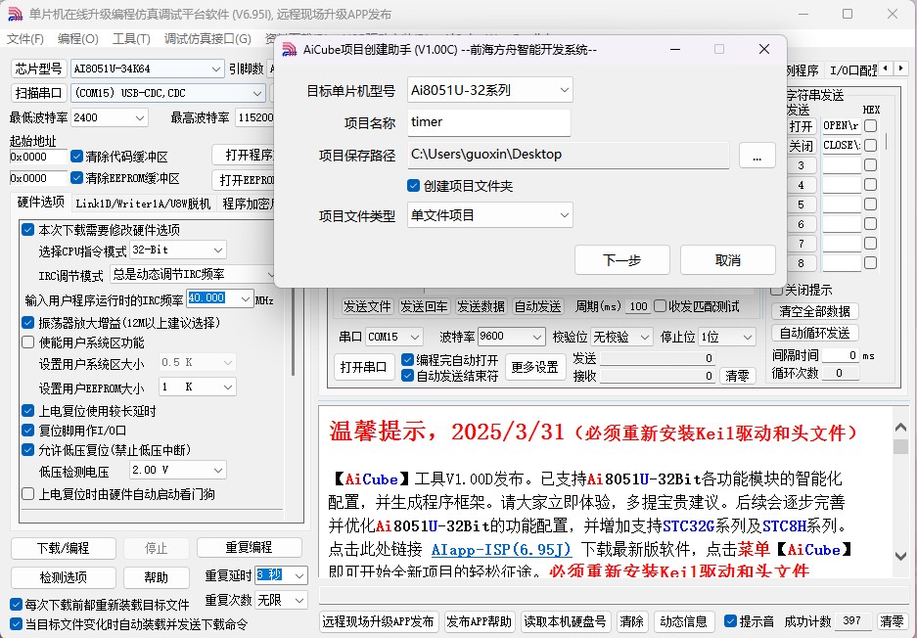This screenshot has height=638, width=917.
Task: Click 检测选项 button
Action: pyautogui.click(x=64, y=577)
